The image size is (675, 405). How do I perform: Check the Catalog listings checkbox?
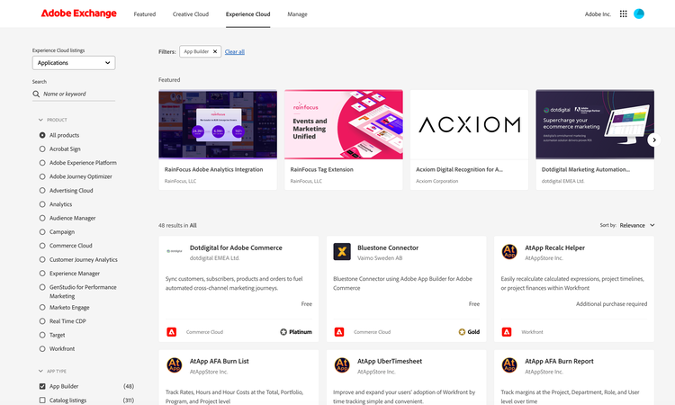click(x=42, y=400)
